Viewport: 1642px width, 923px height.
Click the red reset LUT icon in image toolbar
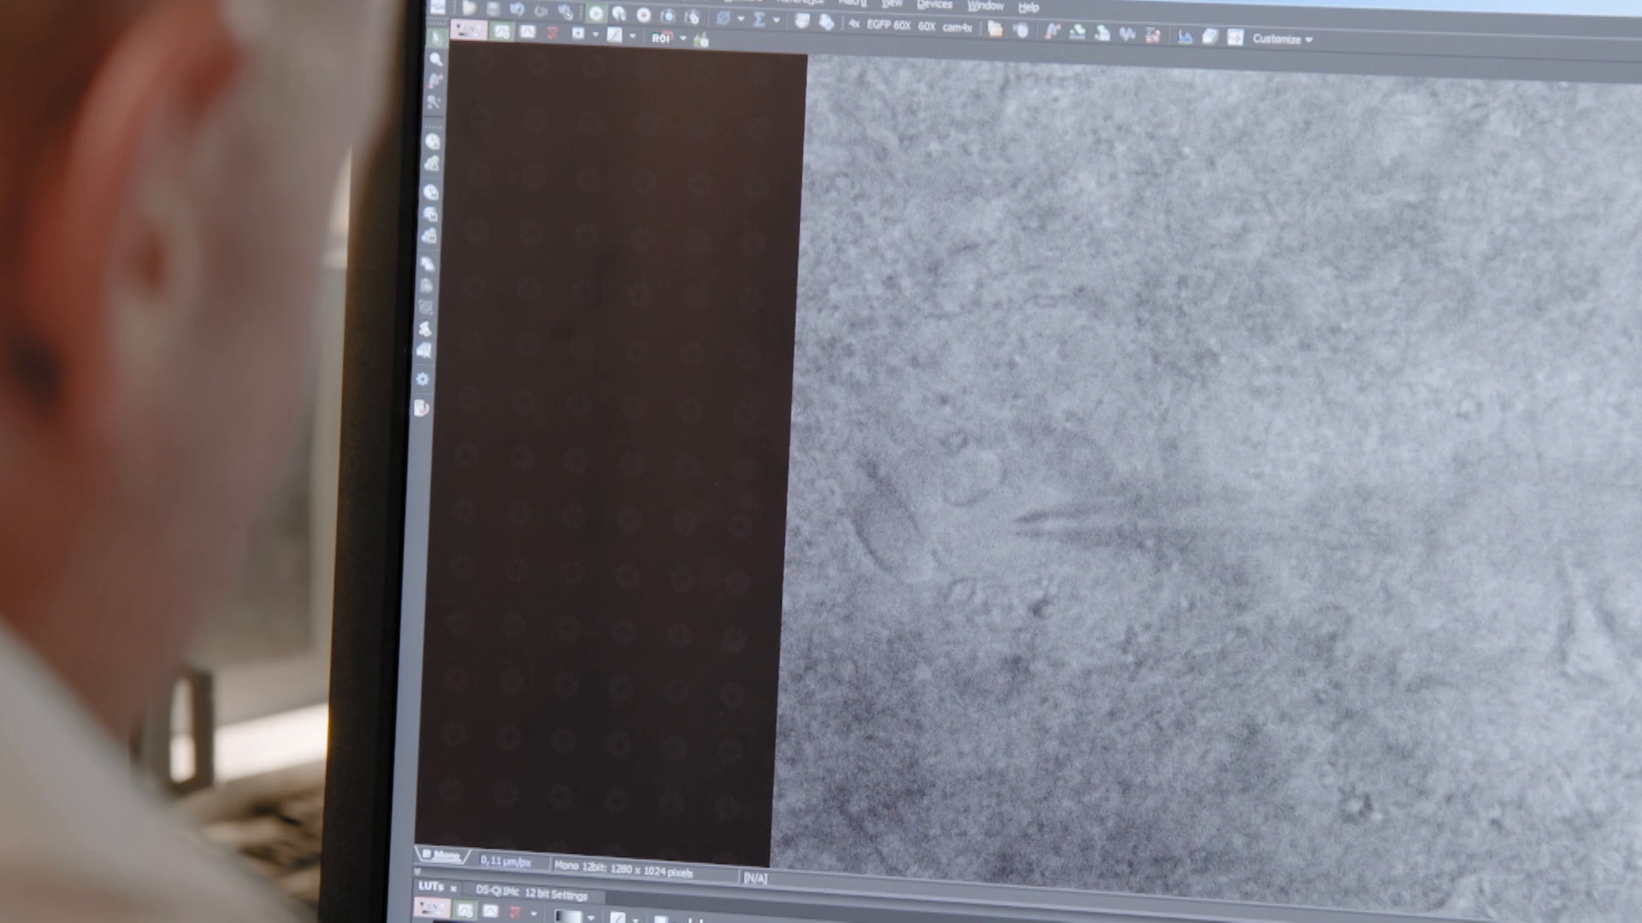(552, 33)
